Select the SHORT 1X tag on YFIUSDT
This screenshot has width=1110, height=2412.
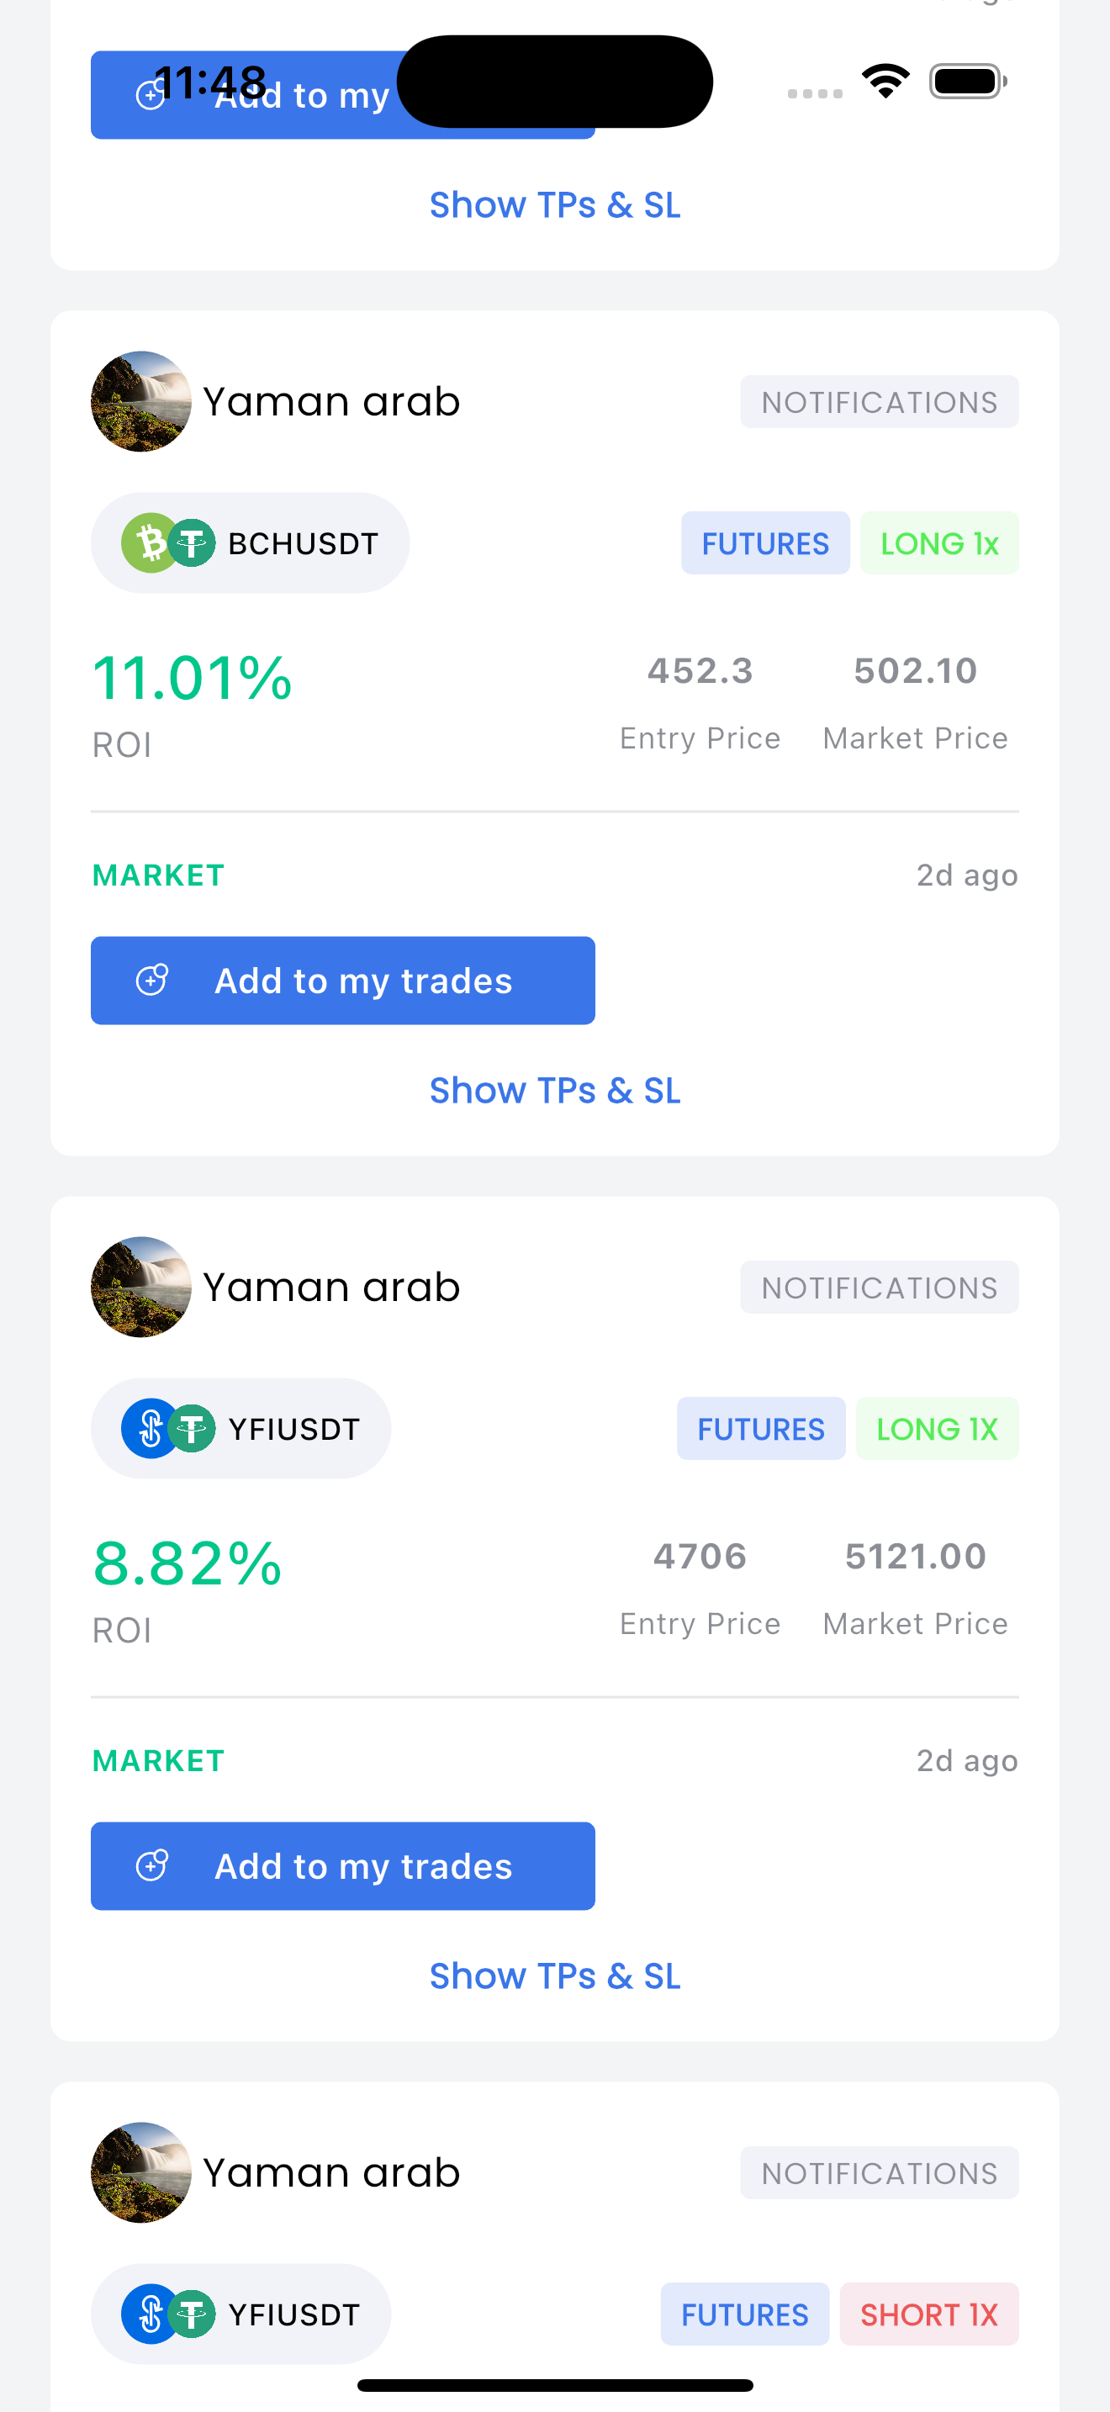929,2314
